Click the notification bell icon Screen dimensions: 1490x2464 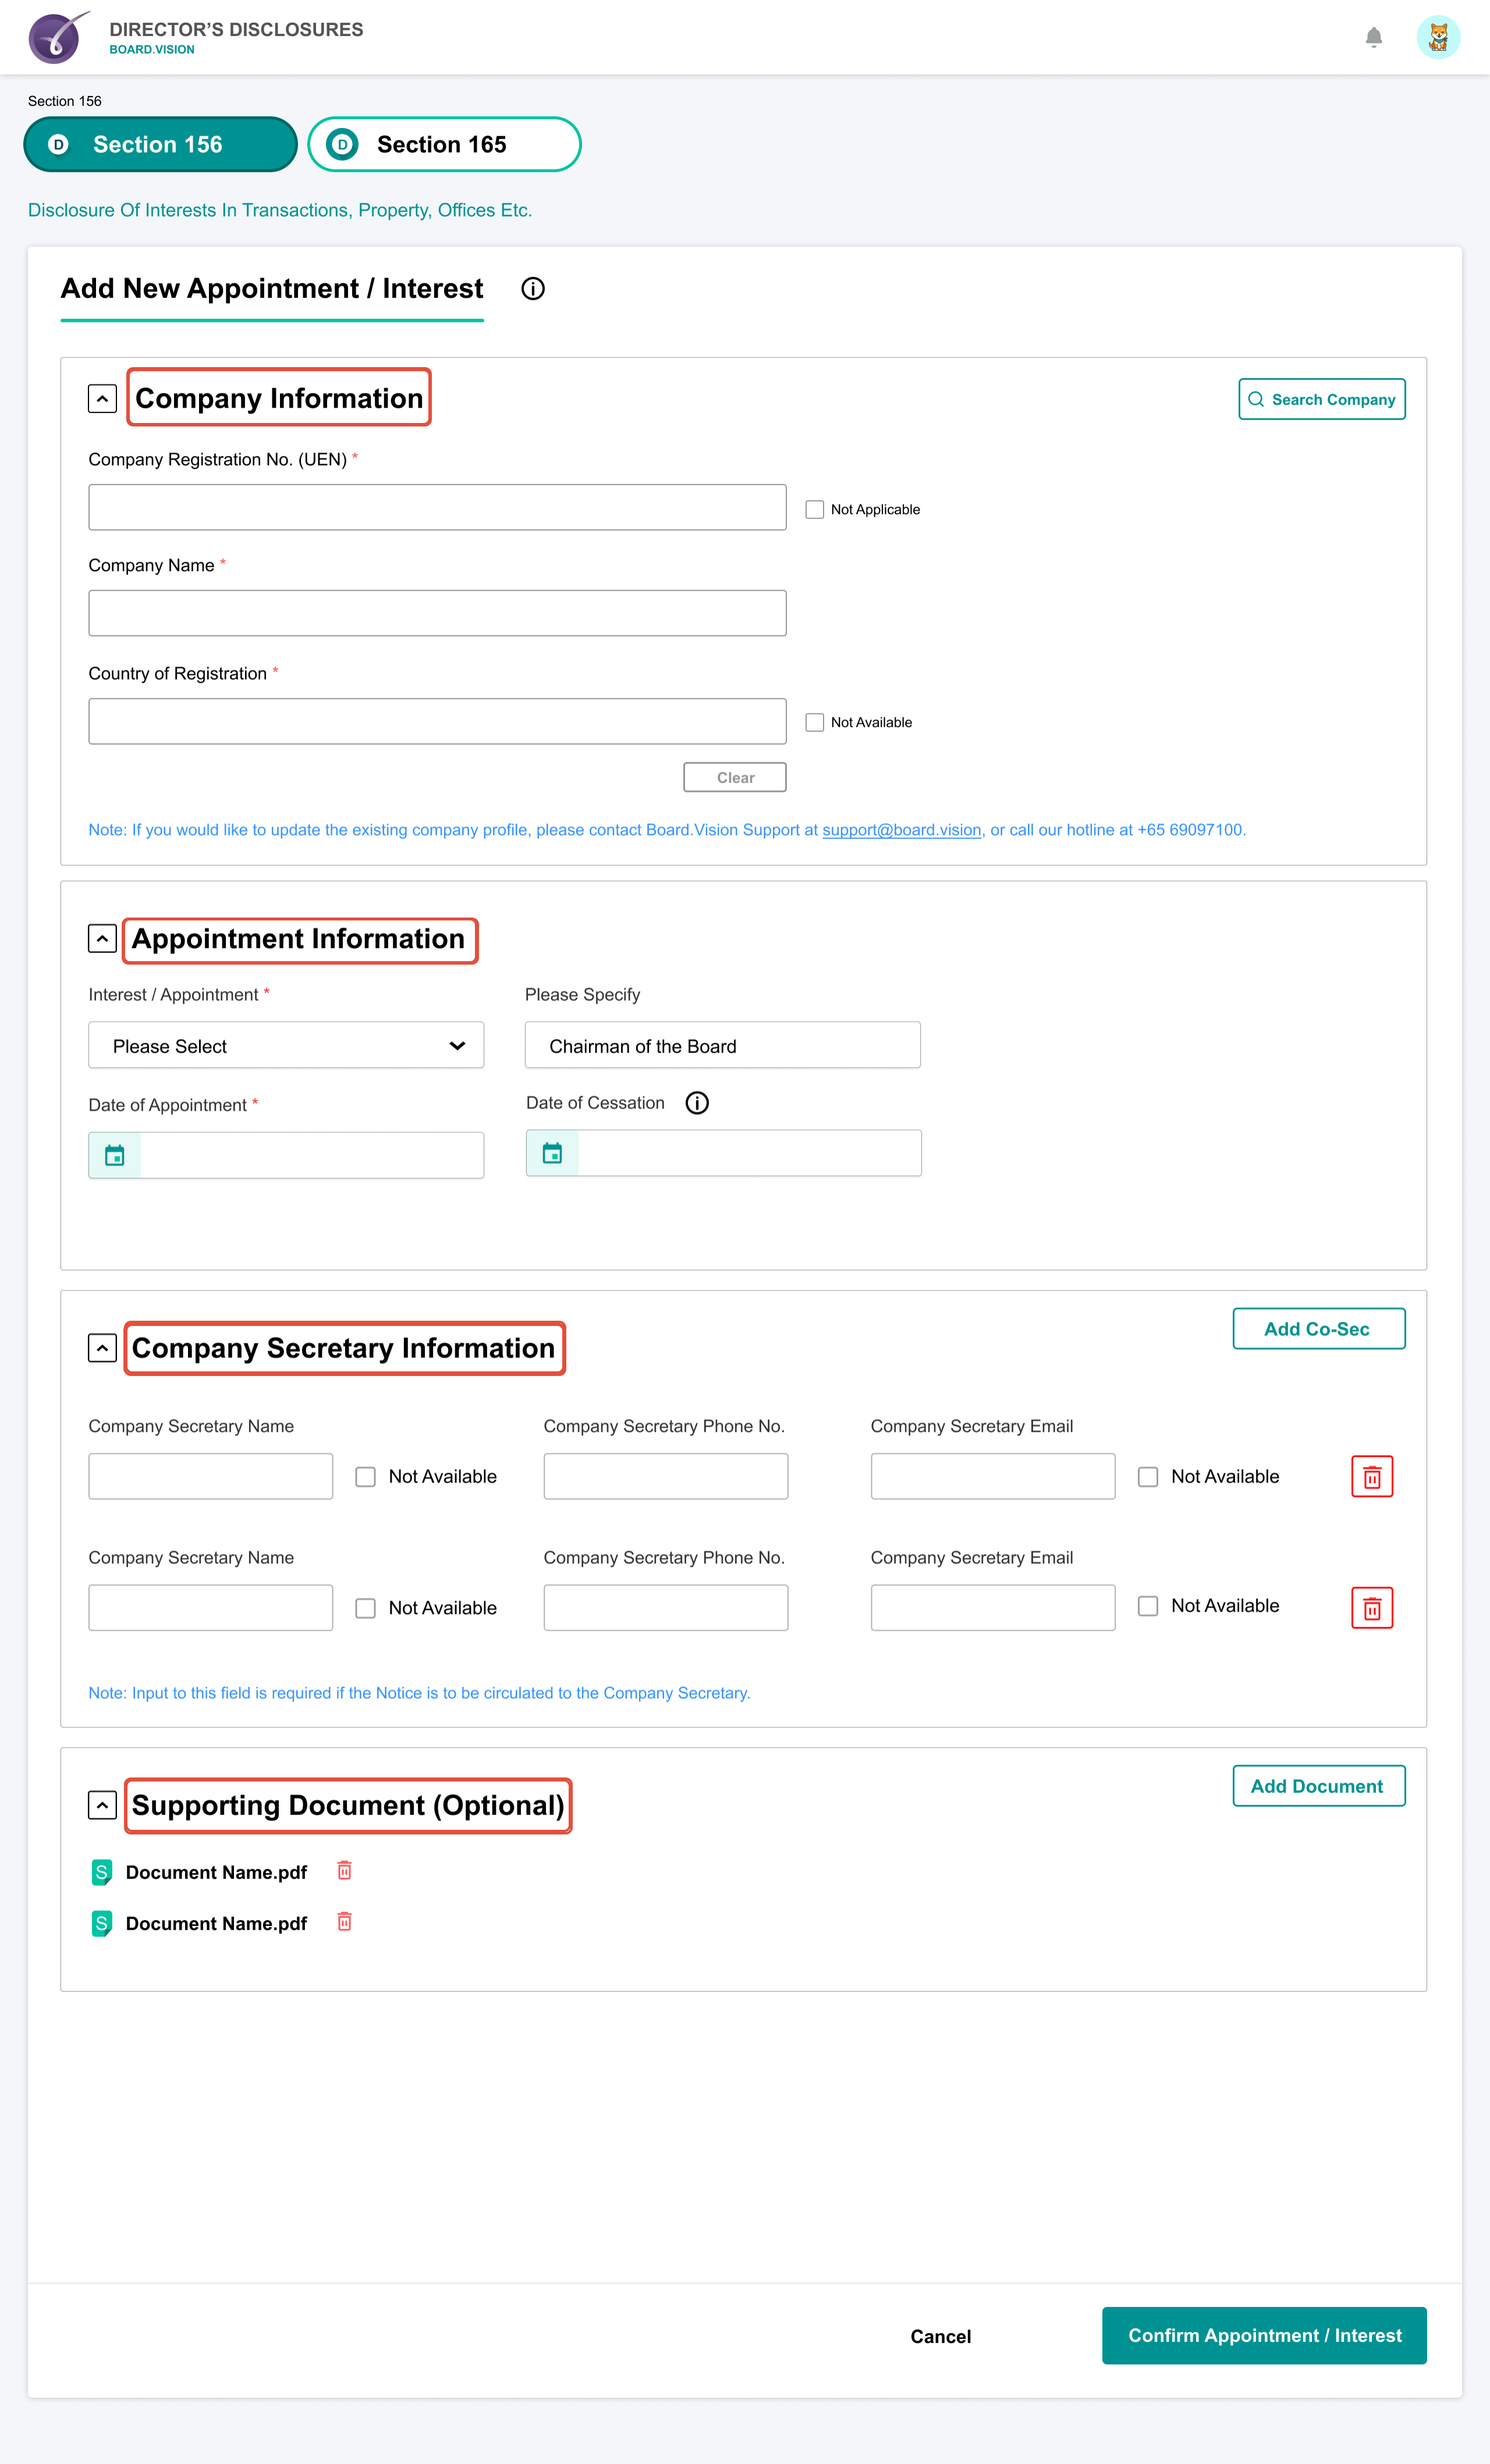click(x=1373, y=38)
